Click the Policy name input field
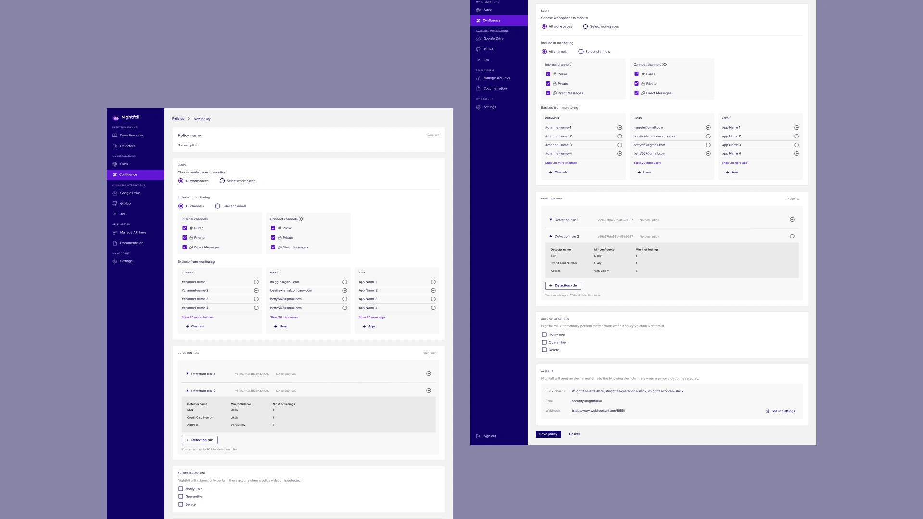Screen dimensions: 923x519 coord(189,136)
